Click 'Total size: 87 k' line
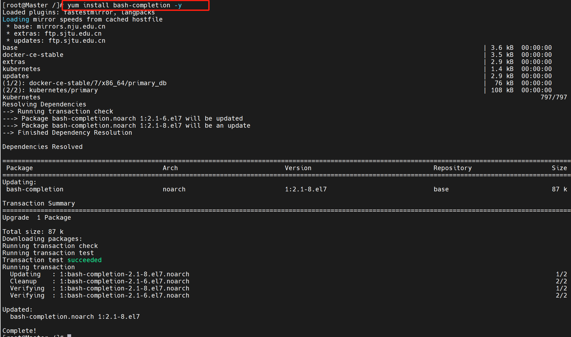Screen dimensions: 571x337 point(33,232)
